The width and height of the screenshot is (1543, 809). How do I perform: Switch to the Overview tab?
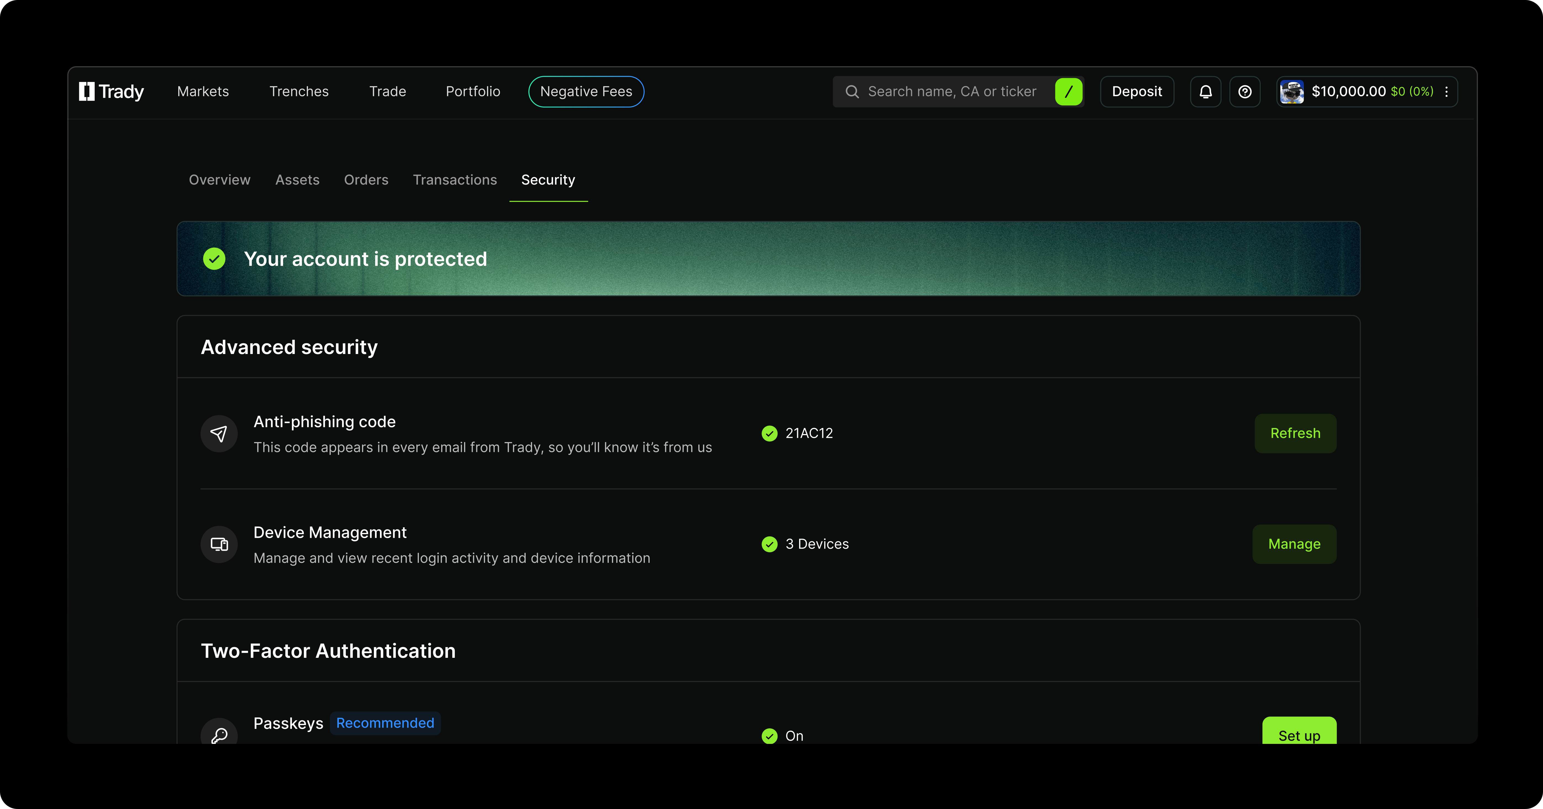219,180
